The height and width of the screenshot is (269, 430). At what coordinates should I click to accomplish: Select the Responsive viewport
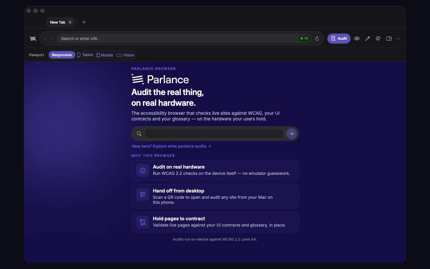pyautogui.click(x=62, y=55)
